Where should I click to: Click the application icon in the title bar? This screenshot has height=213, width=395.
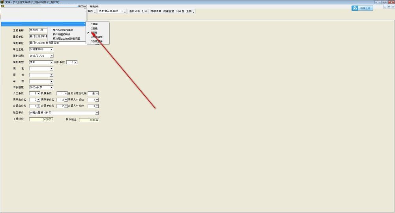pos(2,2)
